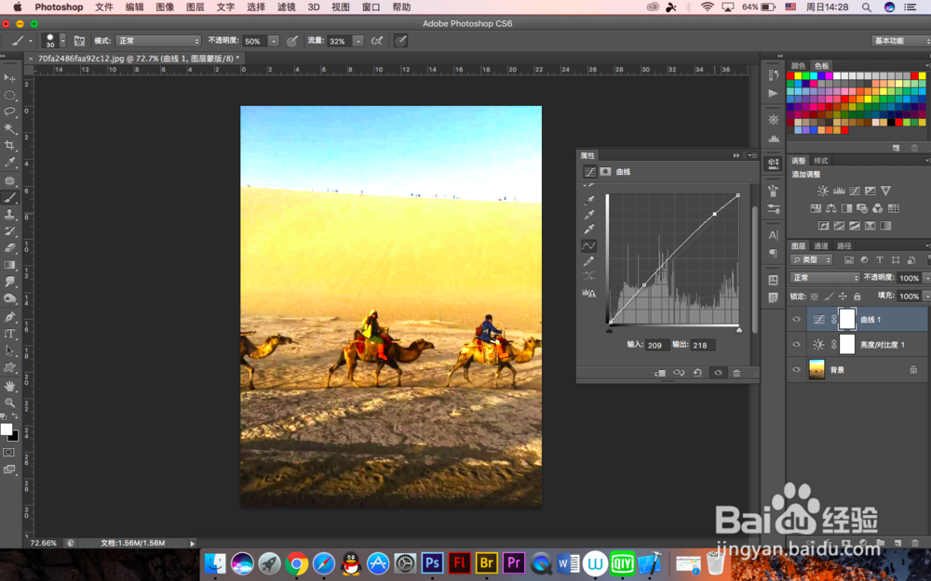Open the 滤镜 menu

(x=286, y=7)
